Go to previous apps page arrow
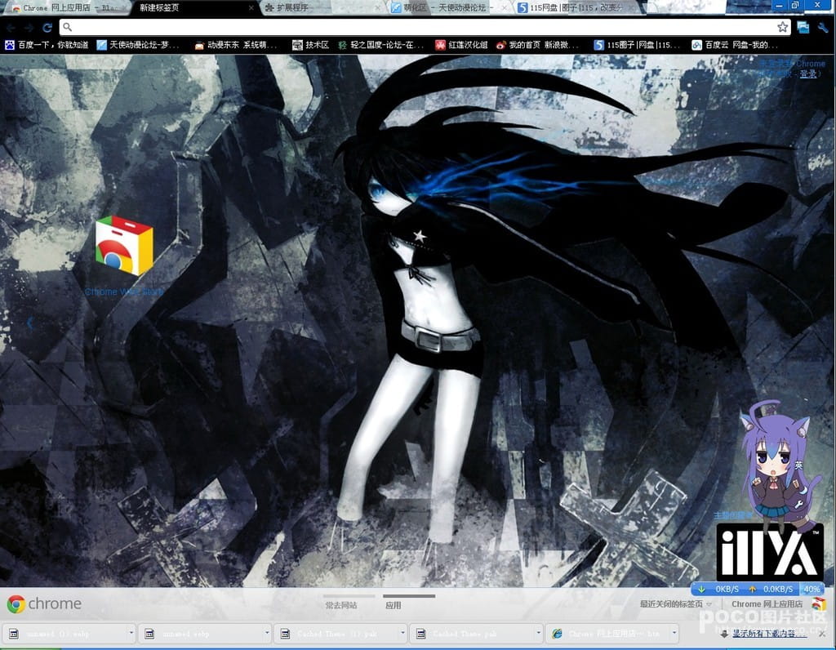The image size is (836, 650). point(30,322)
